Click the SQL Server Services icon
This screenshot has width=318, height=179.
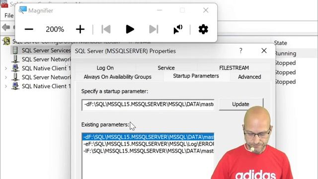15,50
